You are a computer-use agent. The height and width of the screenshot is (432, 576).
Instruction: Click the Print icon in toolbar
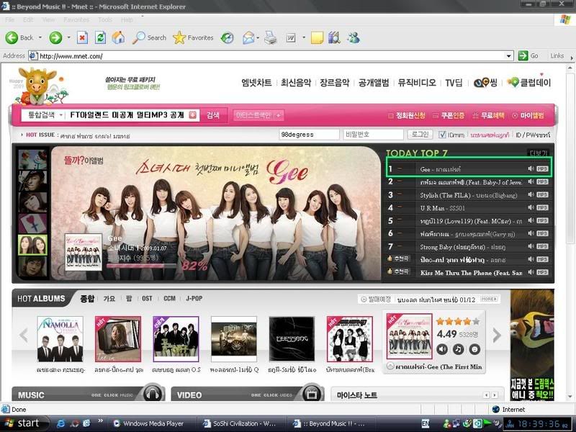[271, 37]
